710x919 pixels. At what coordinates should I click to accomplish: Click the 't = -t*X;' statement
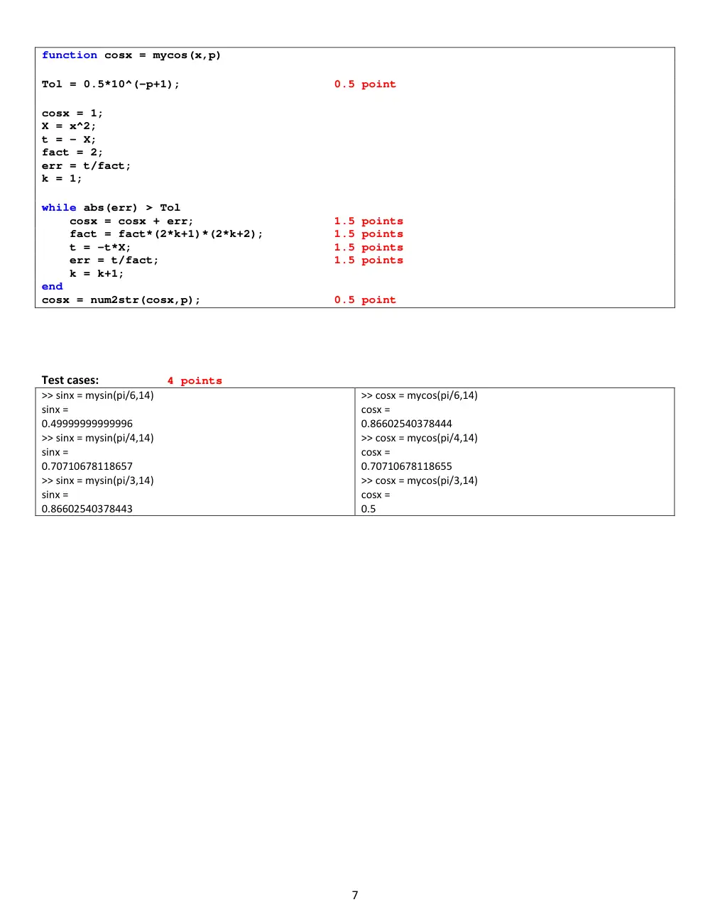pos(100,248)
